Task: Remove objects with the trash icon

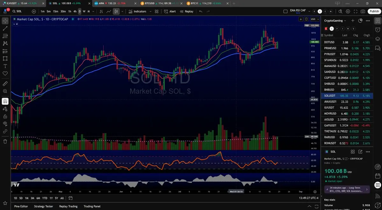Action: click(5, 141)
